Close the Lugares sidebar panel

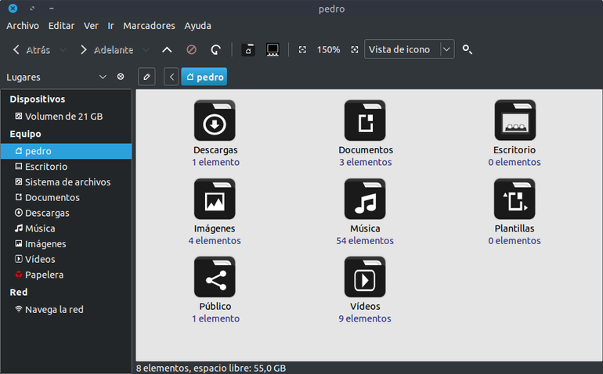121,77
